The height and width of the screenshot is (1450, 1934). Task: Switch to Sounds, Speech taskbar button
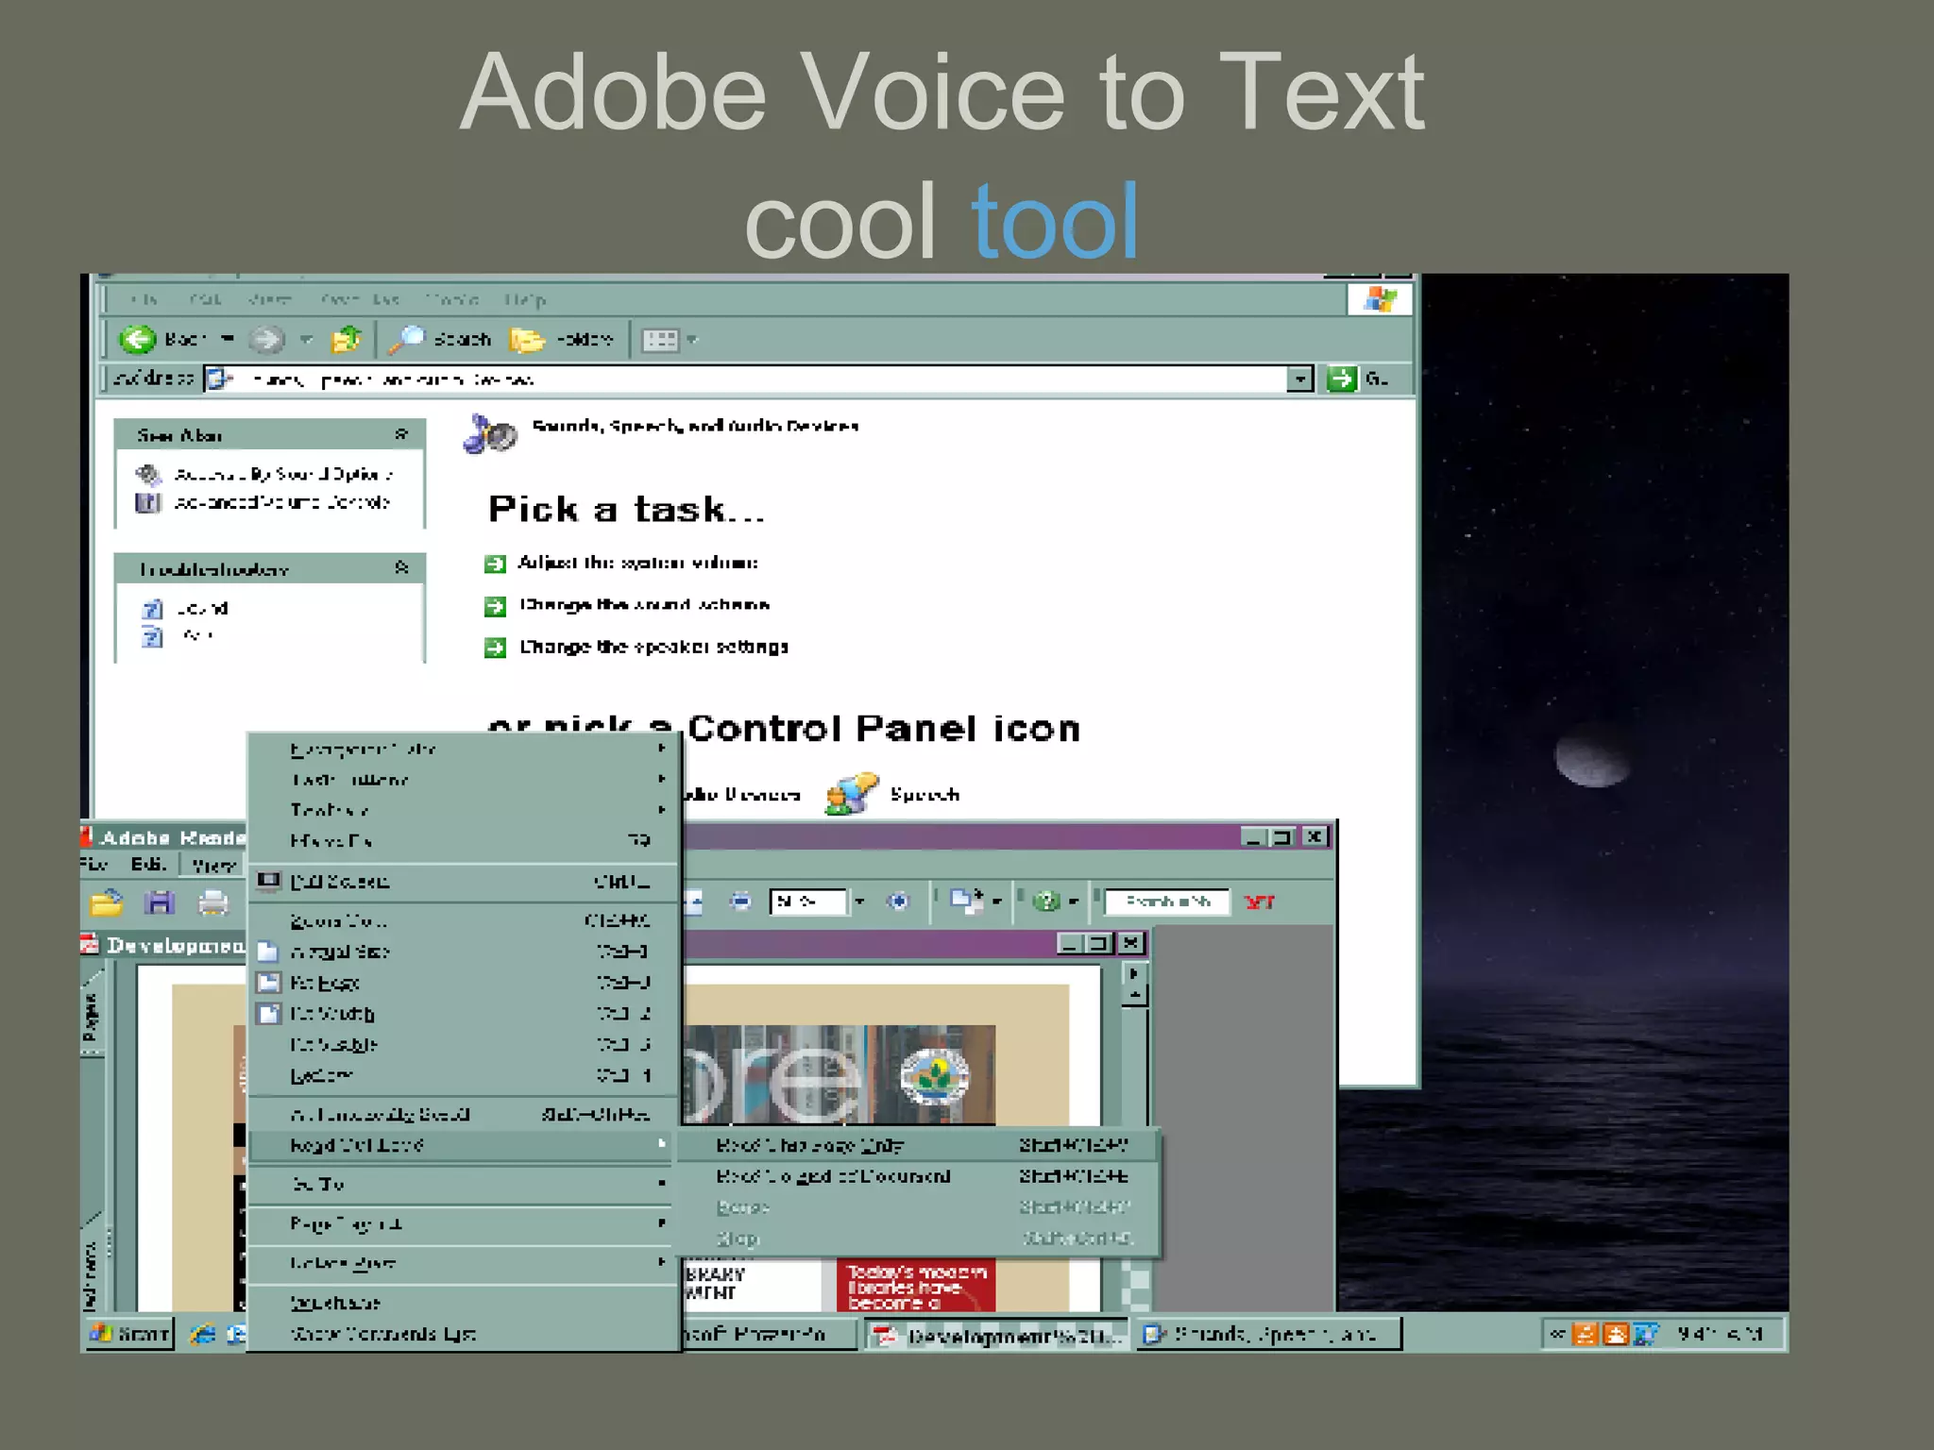pos(1269,1334)
